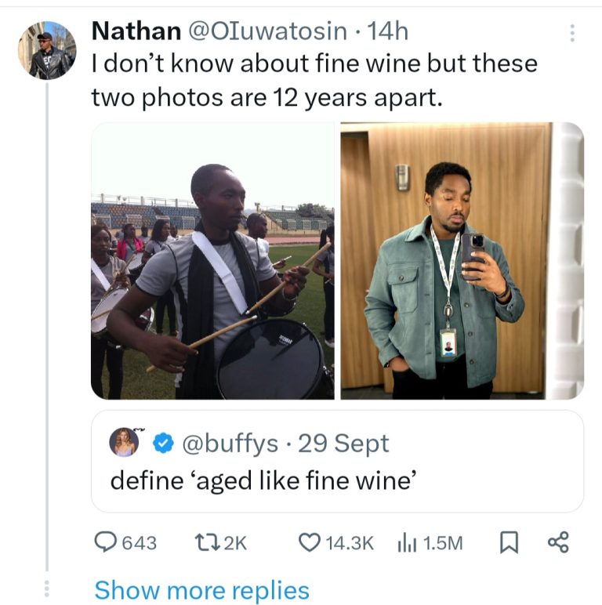Click the reply comment icon

pos(105,542)
